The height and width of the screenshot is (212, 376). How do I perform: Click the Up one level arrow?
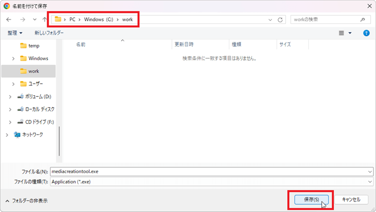tap(45, 19)
